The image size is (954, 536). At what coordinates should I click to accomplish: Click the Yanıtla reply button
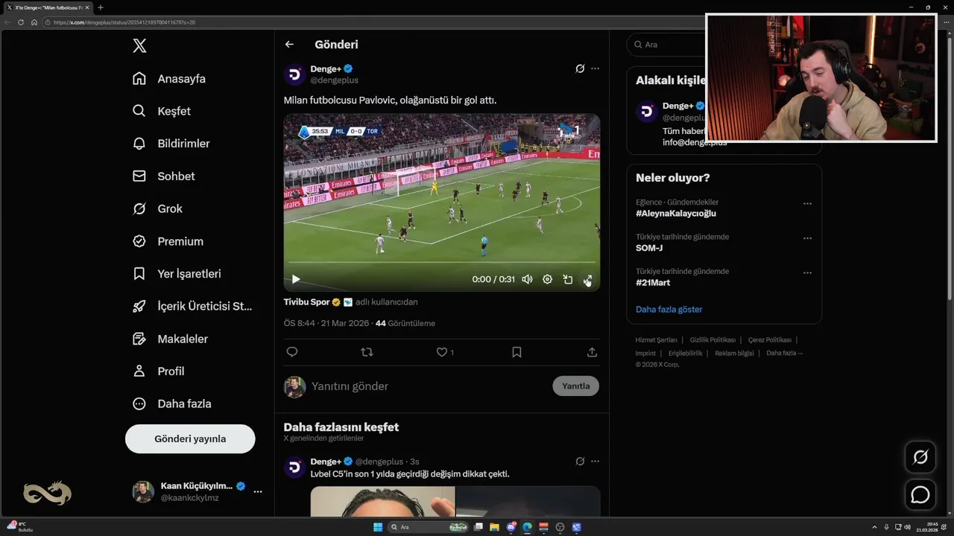[575, 386]
